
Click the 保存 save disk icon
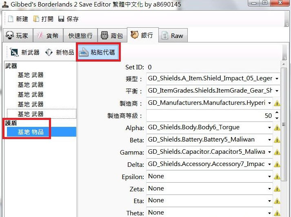[x=61, y=19]
